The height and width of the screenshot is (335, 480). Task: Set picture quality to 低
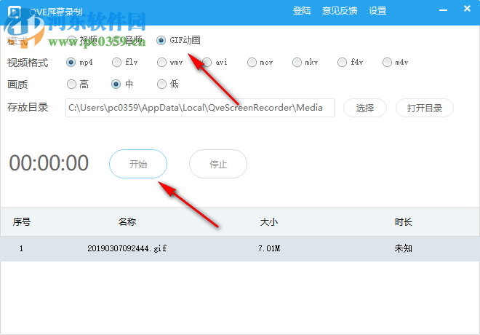(x=161, y=84)
